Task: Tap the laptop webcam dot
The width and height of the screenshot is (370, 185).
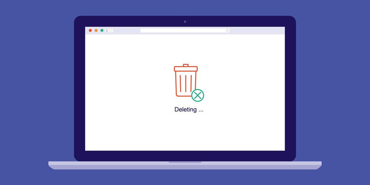Action: coord(185,22)
